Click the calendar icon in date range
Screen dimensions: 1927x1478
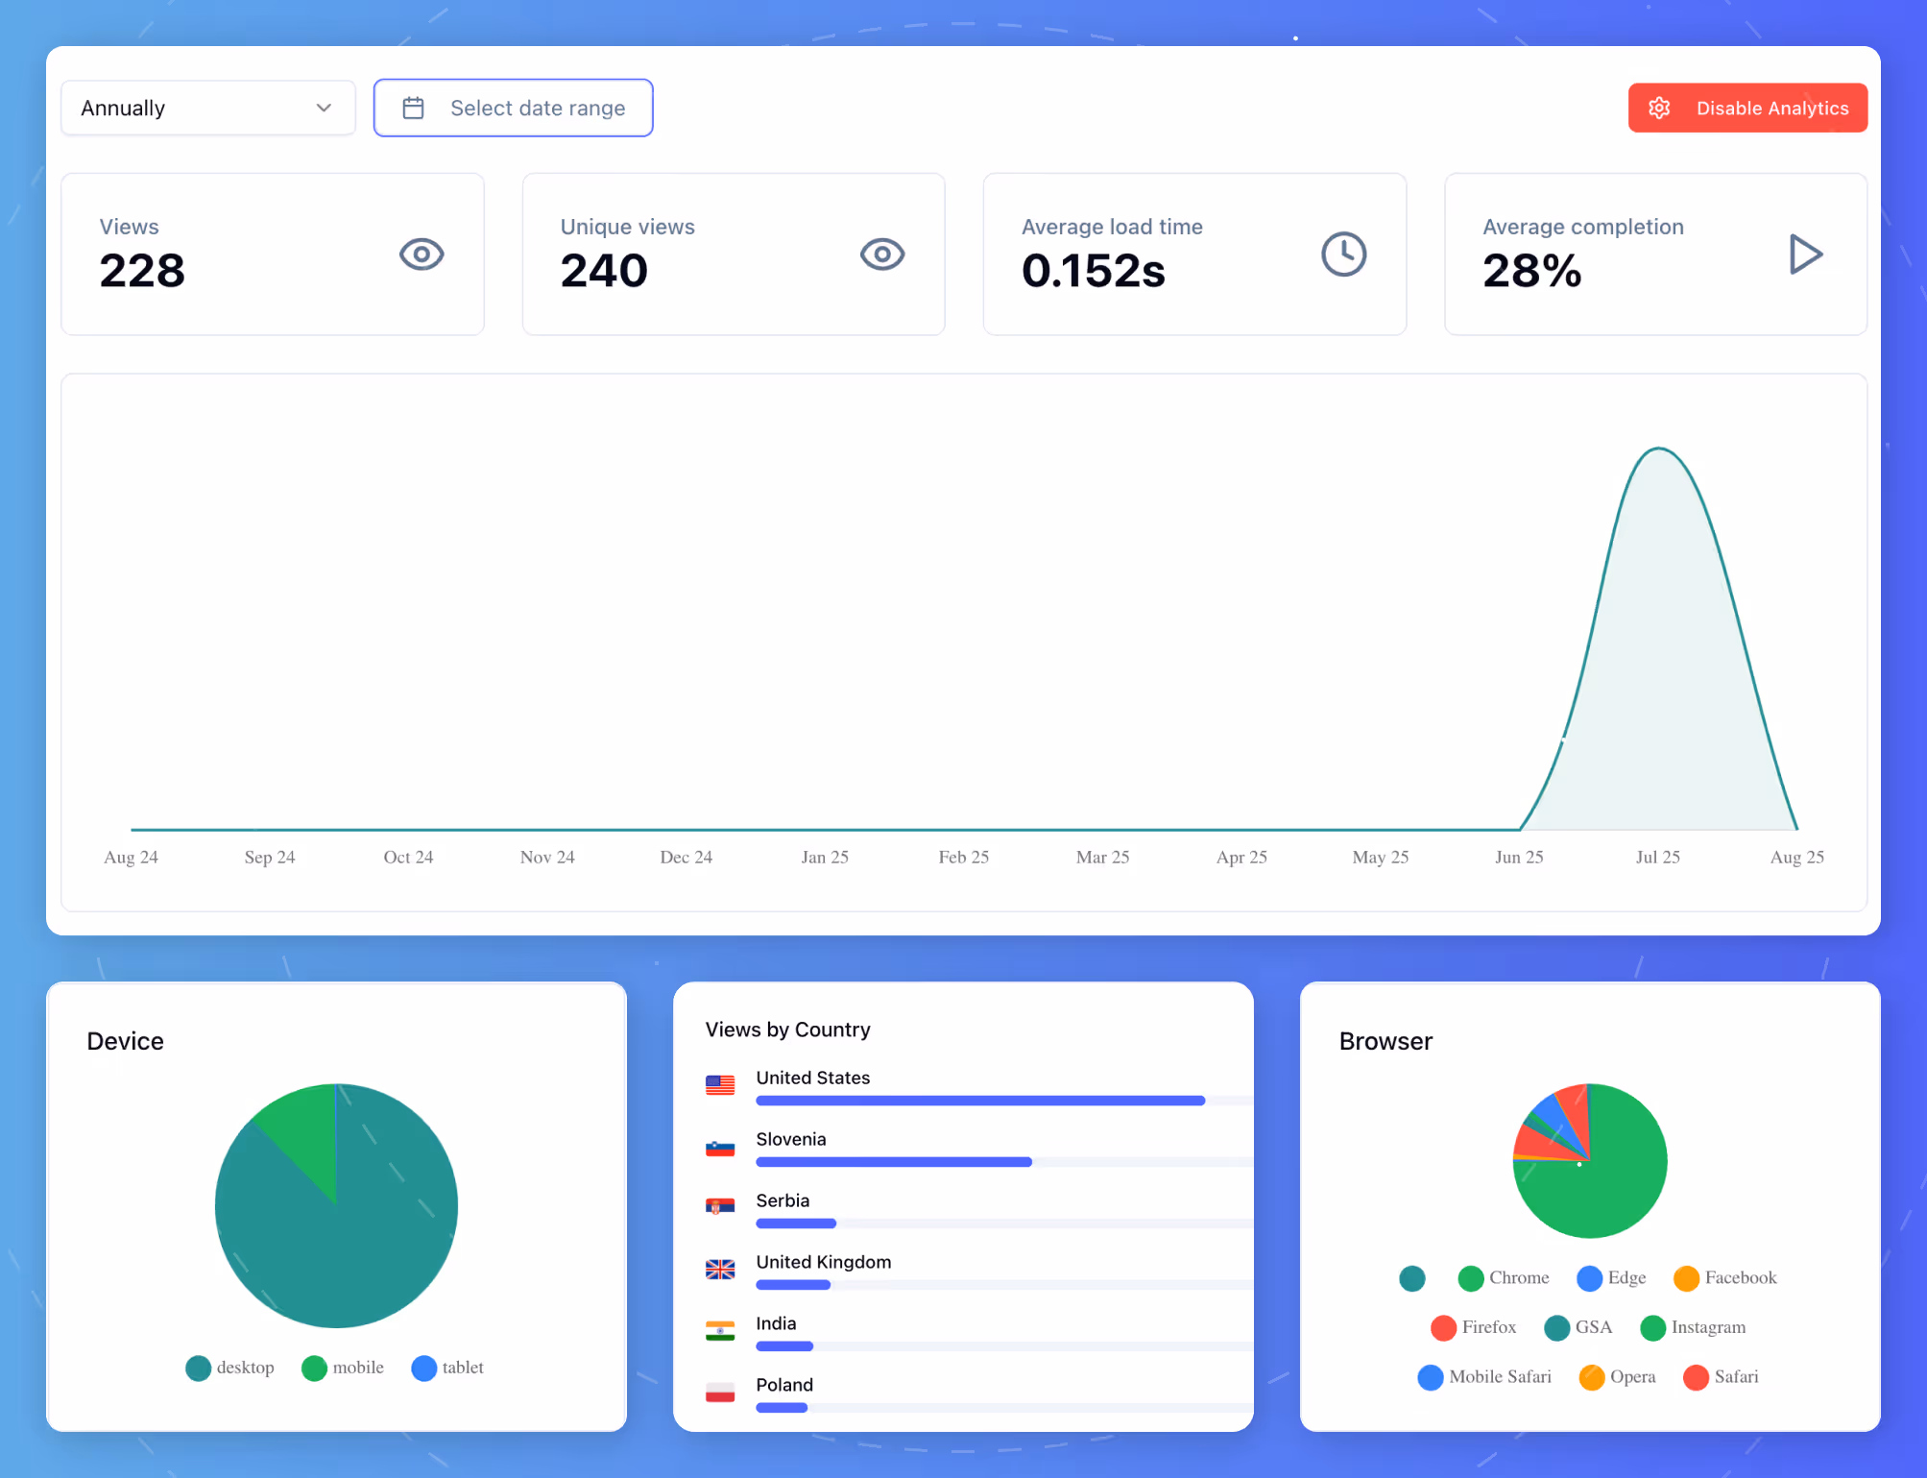tap(413, 108)
